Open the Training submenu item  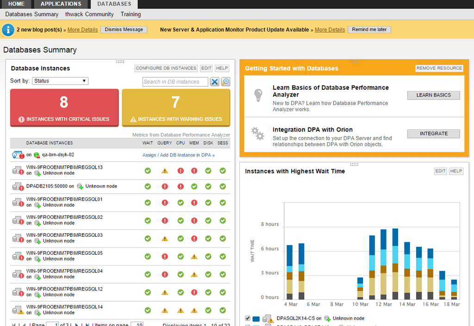(x=131, y=14)
